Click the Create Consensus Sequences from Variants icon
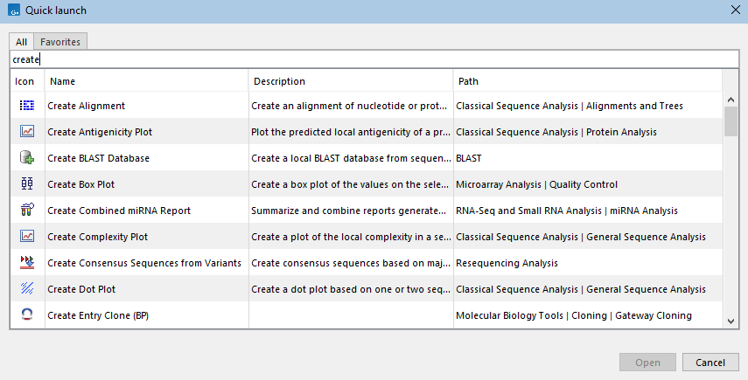The height and width of the screenshot is (380, 748). click(x=26, y=263)
